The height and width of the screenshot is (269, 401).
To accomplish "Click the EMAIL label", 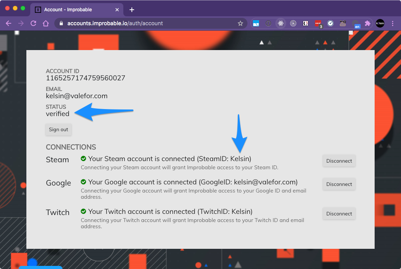I will tap(54, 89).
